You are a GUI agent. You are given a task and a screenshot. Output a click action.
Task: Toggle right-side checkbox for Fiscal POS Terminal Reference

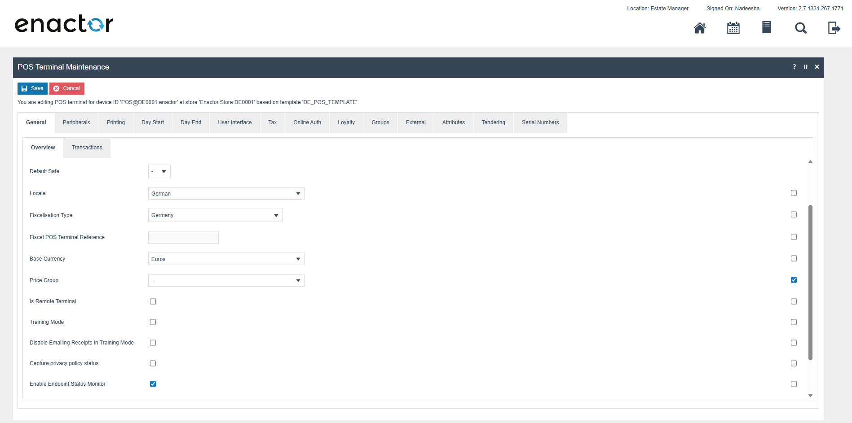[794, 237]
